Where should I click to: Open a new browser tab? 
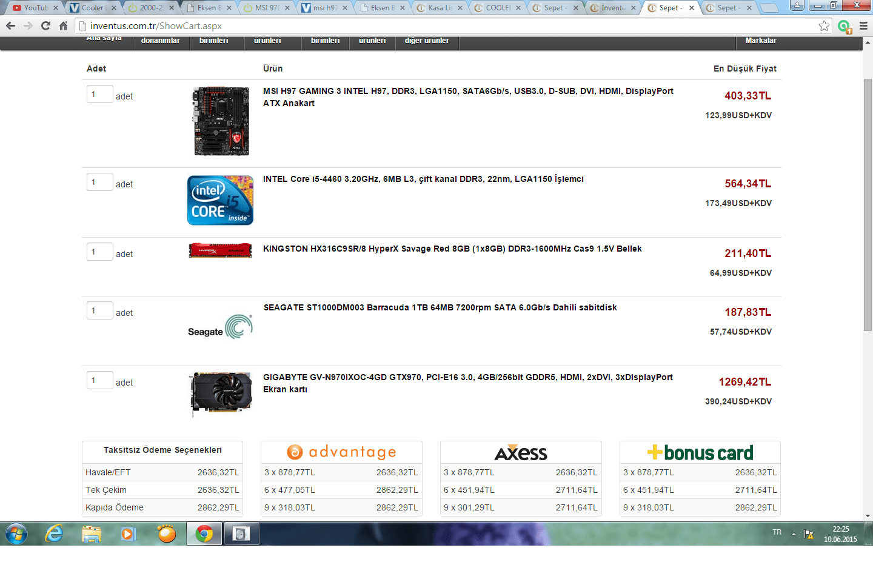click(x=769, y=8)
